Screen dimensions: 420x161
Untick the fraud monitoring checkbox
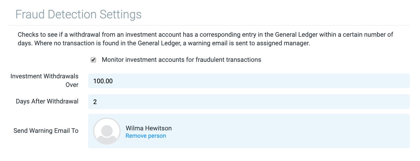pos(93,60)
